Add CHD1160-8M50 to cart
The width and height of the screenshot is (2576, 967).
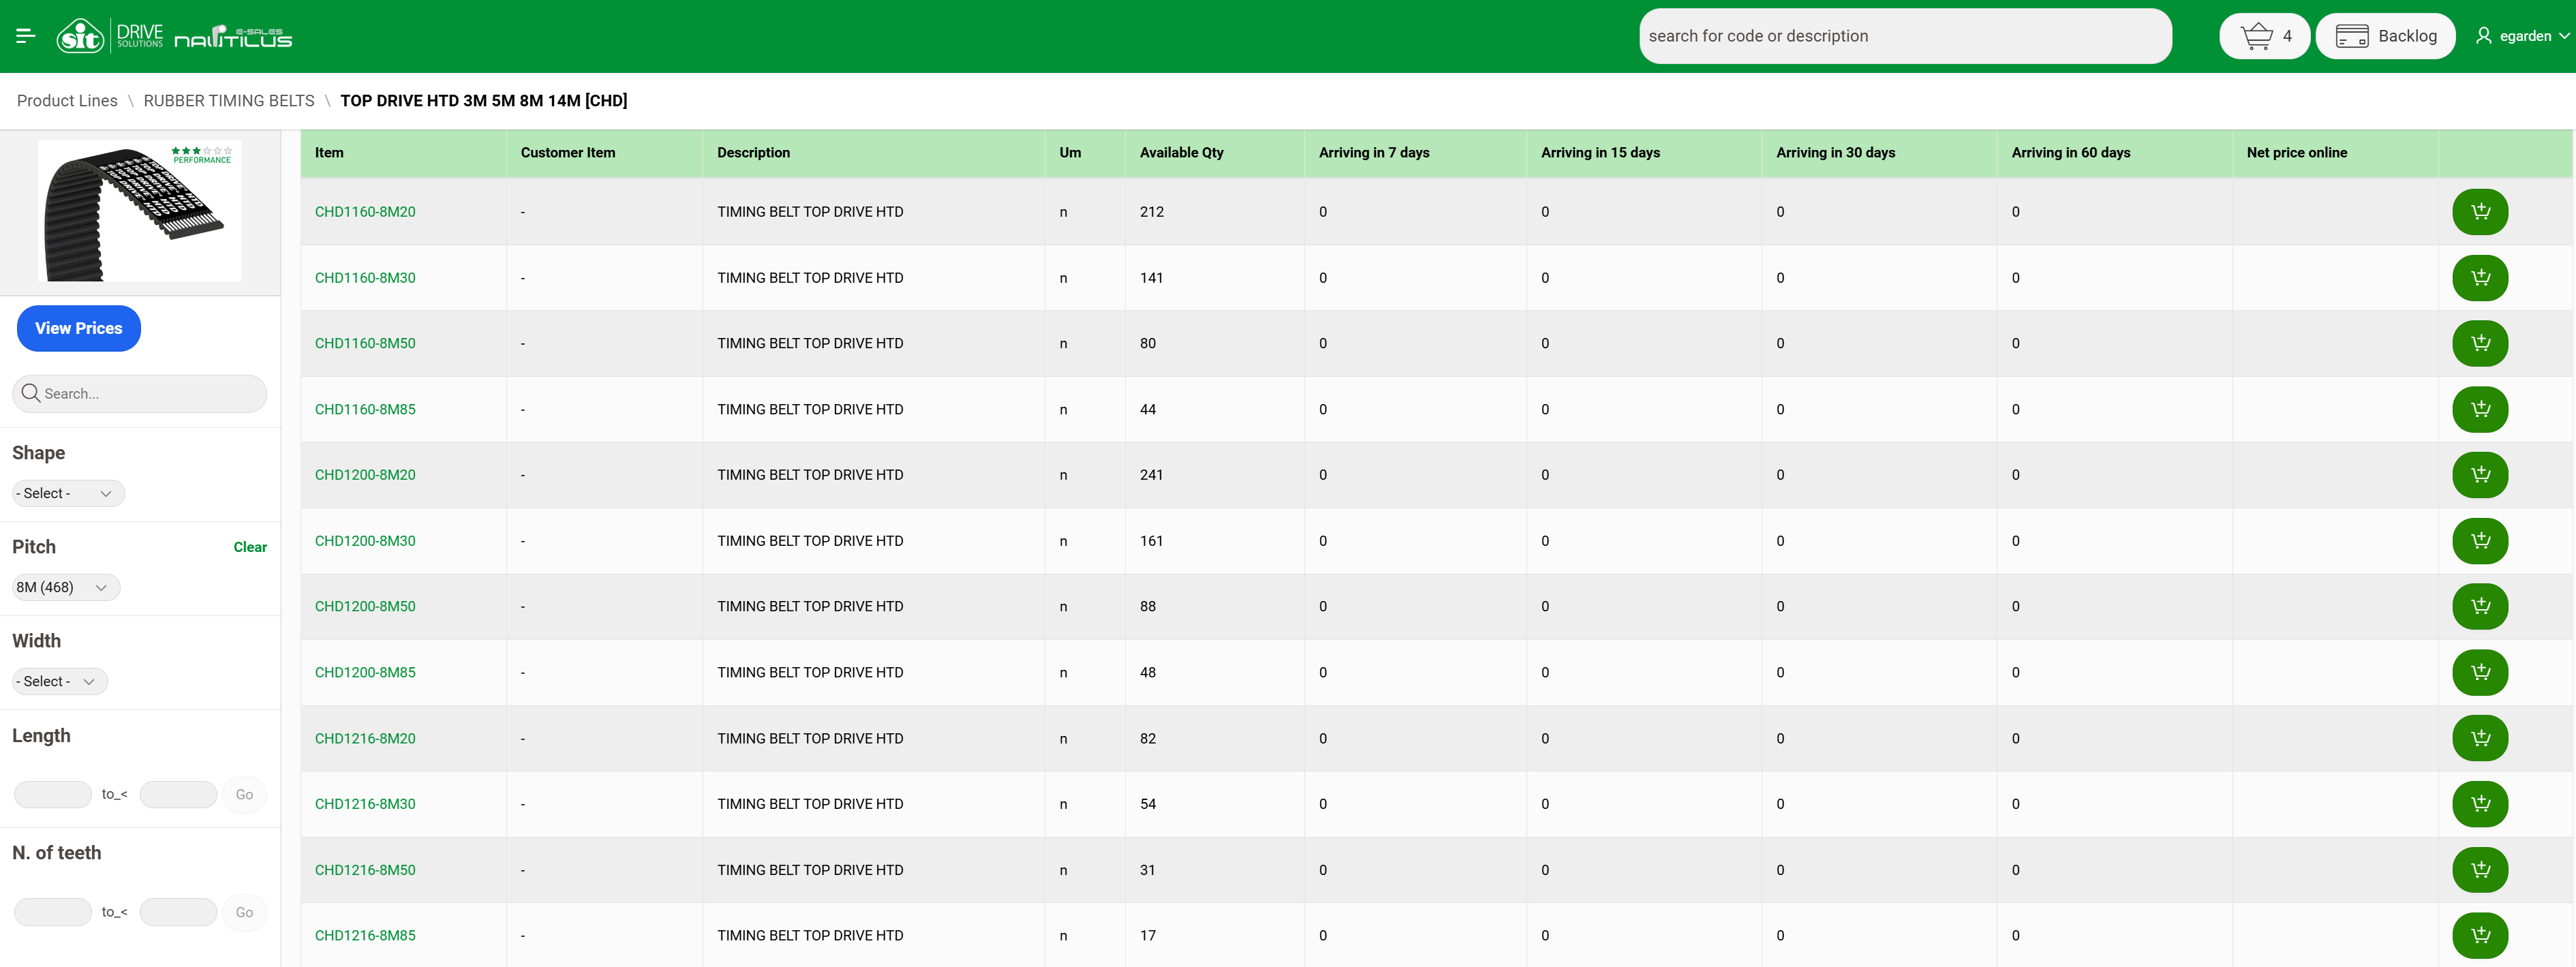2479,343
